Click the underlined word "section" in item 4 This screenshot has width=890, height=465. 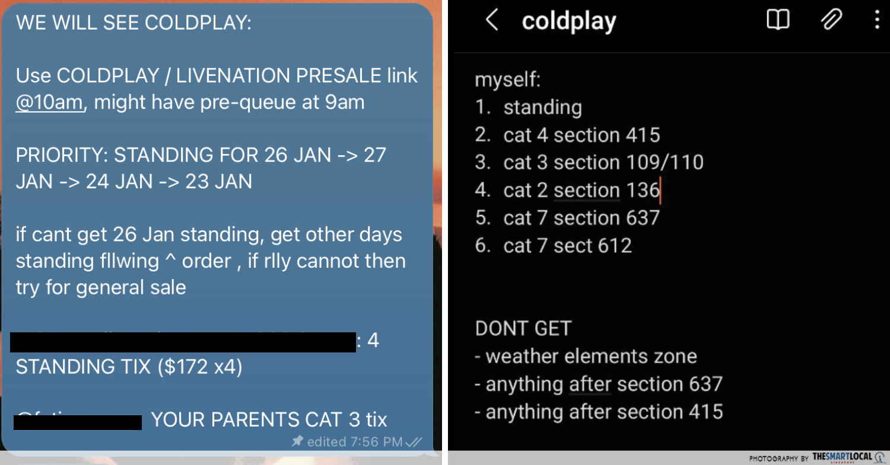[x=587, y=190]
